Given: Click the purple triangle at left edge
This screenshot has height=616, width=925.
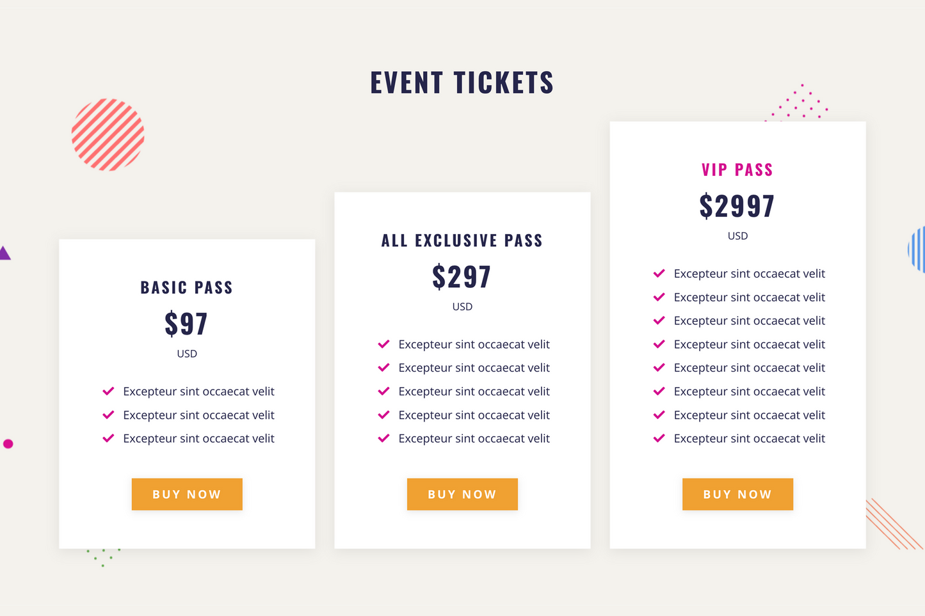Looking at the screenshot, I should pyautogui.click(x=4, y=254).
